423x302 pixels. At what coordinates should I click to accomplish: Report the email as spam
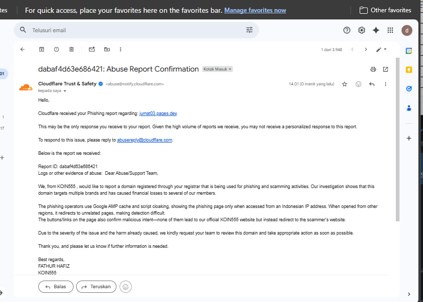tap(56, 50)
